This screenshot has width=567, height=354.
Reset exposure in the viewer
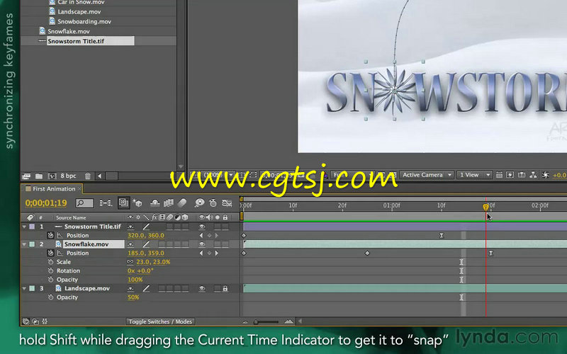click(x=545, y=175)
